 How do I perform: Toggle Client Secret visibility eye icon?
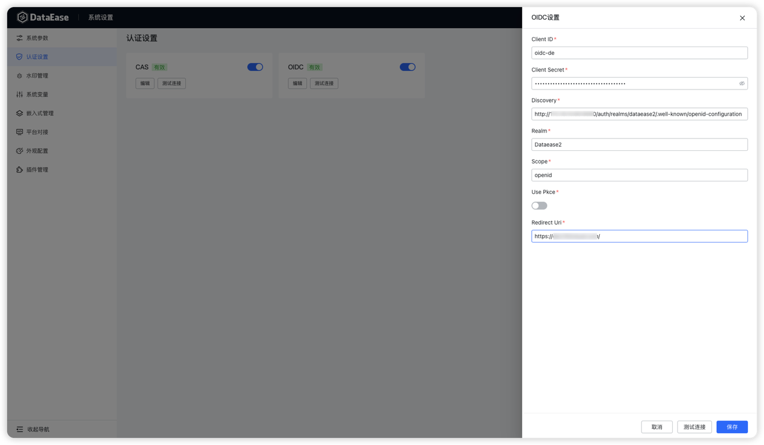click(742, 84)
